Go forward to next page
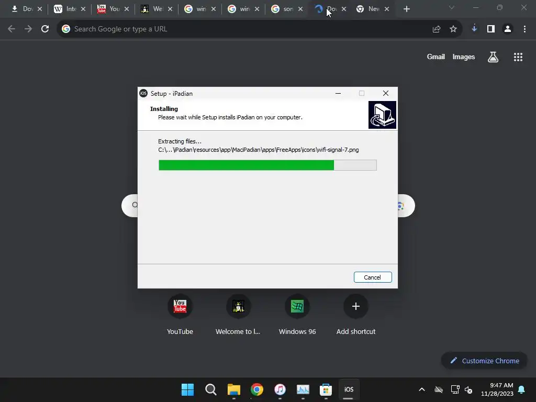The height and width of the screenshot is (402, 536). click(x=28, y=29)
